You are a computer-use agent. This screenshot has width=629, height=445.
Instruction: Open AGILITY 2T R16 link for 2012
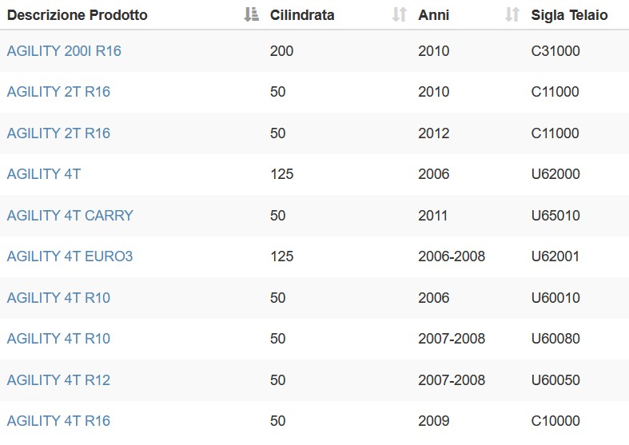click(58, 133)
